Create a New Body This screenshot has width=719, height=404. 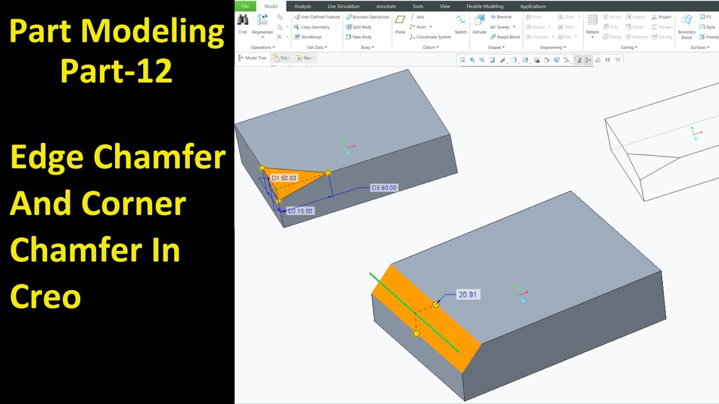[x=358, y=37]
